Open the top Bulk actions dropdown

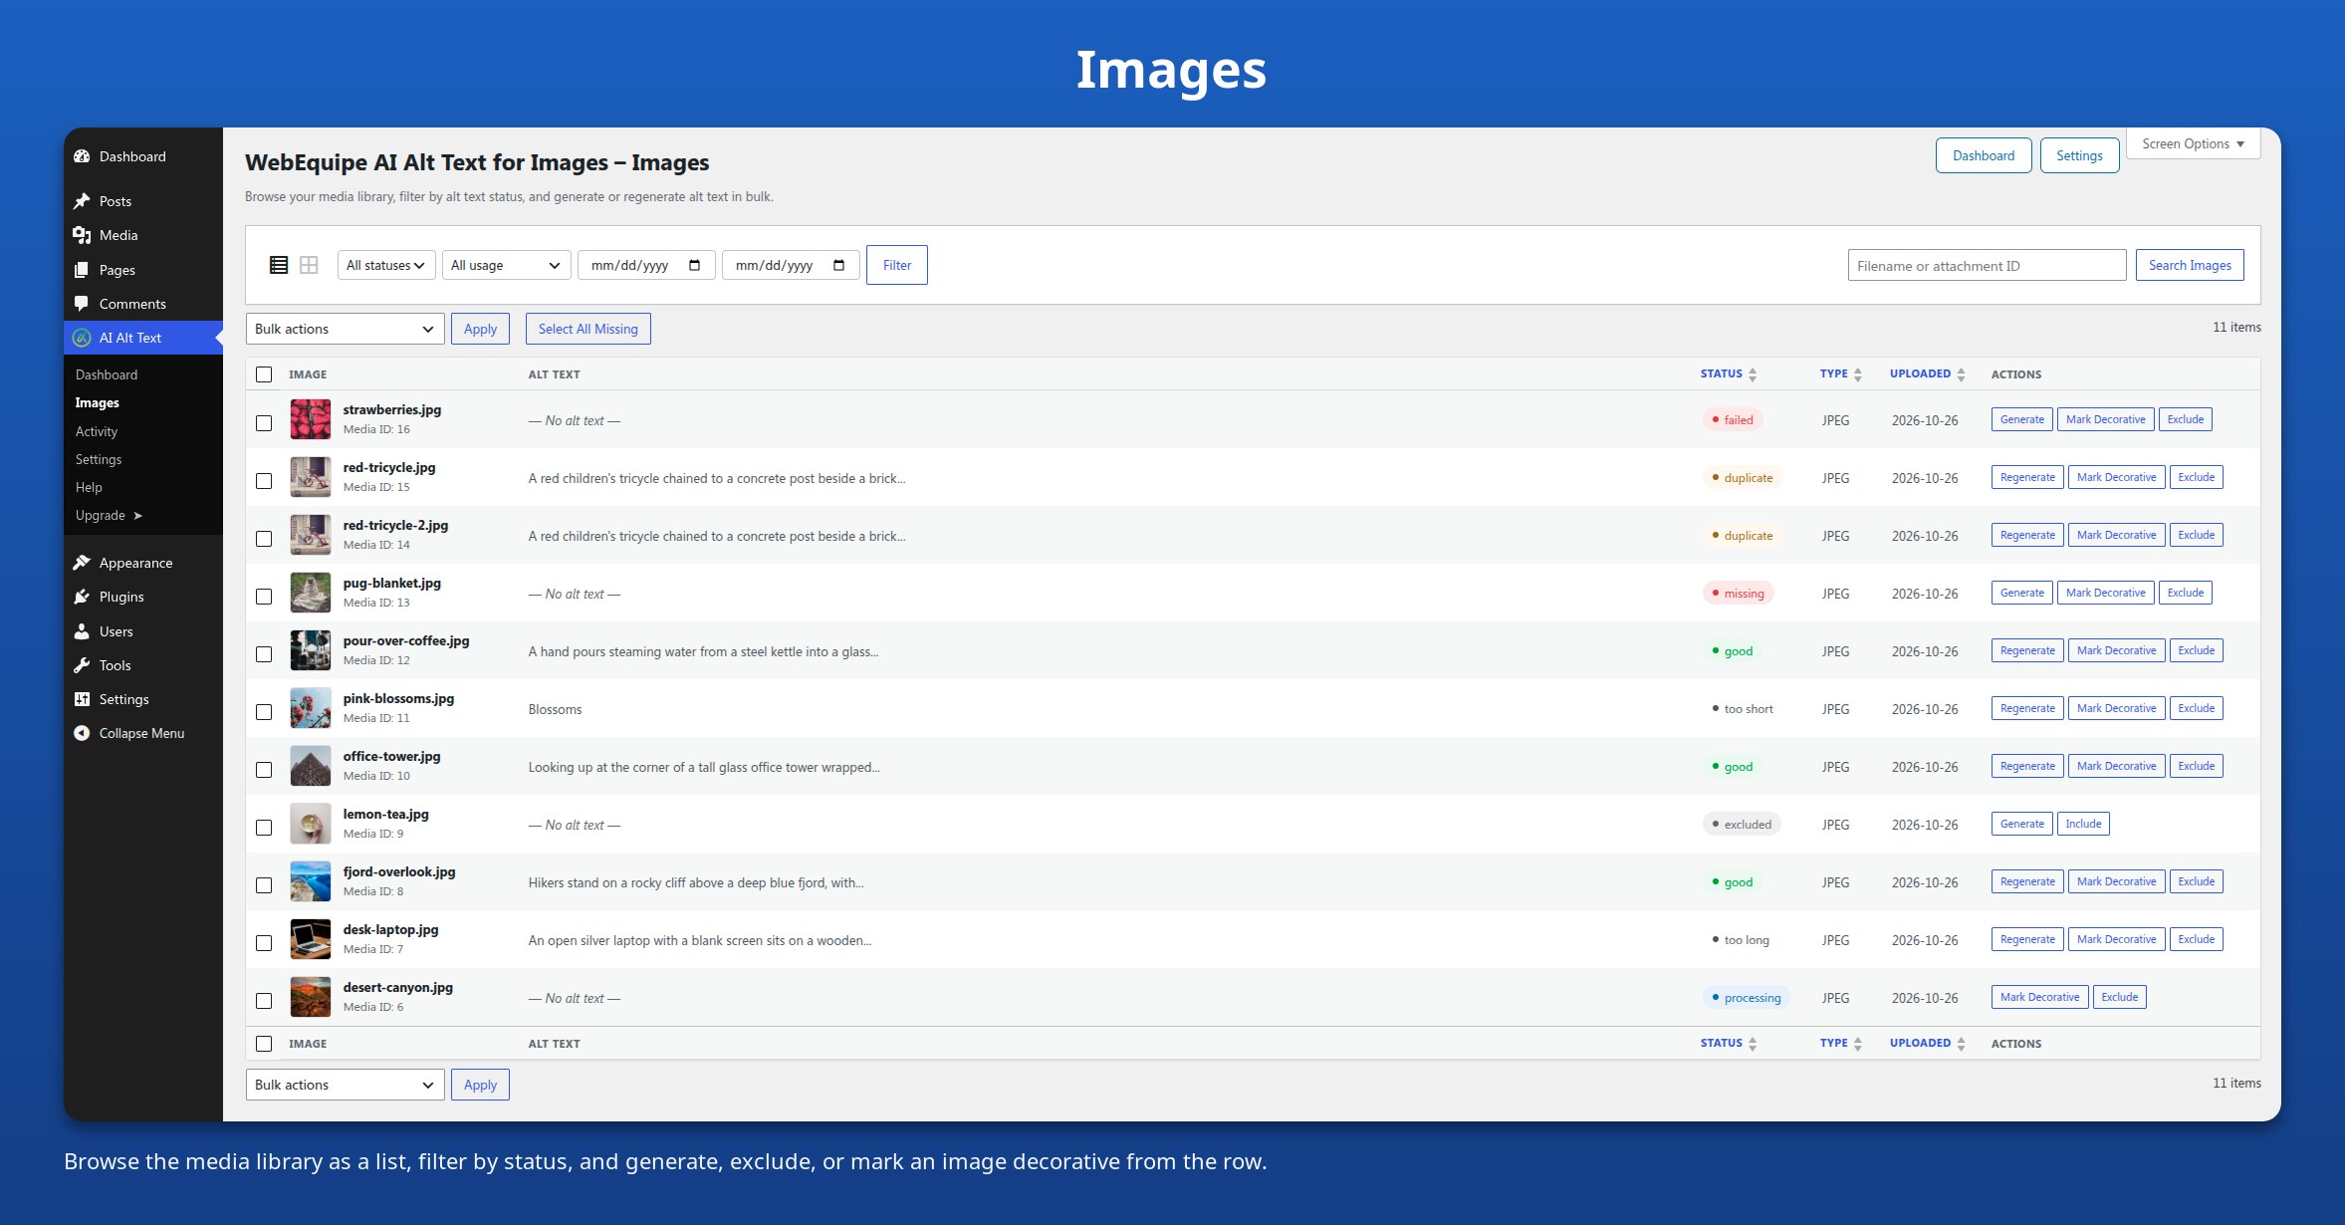tap(346, 329)
